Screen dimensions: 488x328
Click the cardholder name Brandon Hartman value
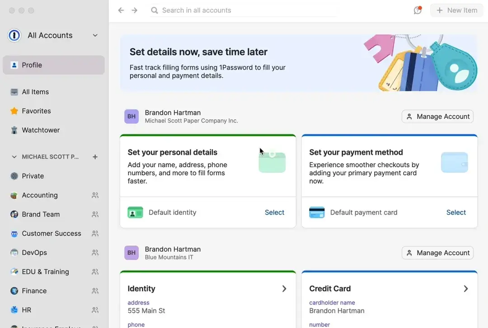coord(337,310)
